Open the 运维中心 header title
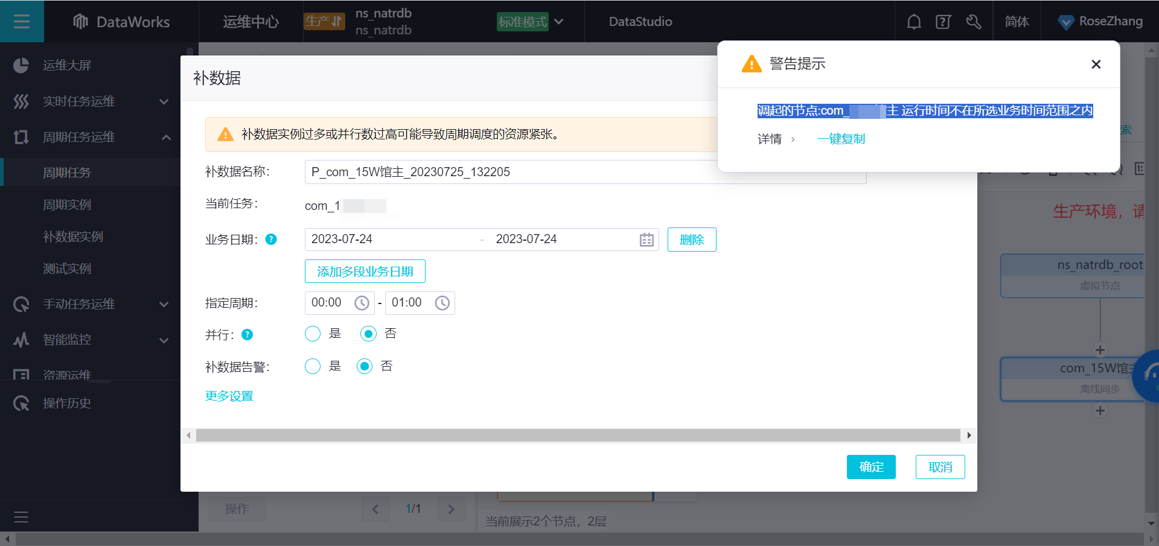The width and height of the screenshot is (1159, 546). [x=251, y=22]
